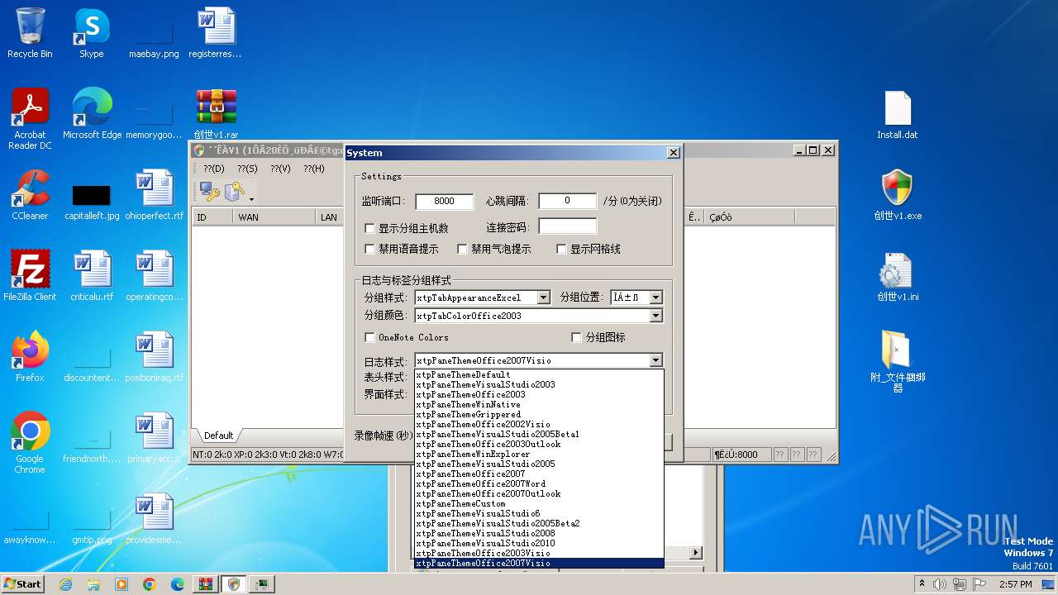Open the Skype desktop shortcut

(x=92, y=33)
